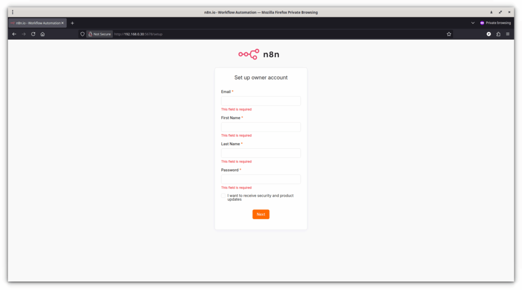Click the n8n logo
The width and height of the screenshot is (522, 290).
pyautogui.click(x=258, y=54)
